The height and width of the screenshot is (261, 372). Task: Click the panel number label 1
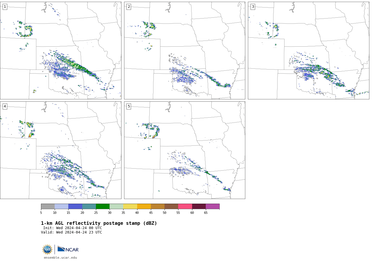tap(5, 7)
